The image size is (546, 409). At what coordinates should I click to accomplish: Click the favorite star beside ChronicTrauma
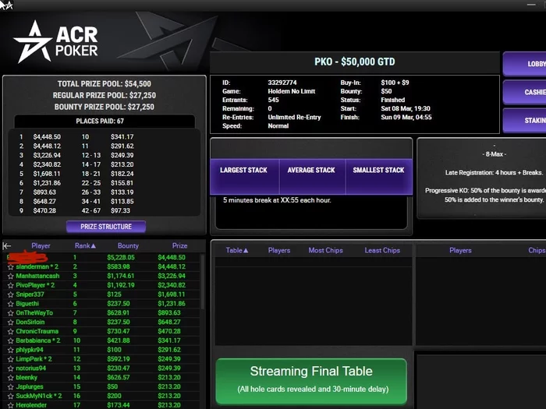pyautogui.click(x=10, y=331)
